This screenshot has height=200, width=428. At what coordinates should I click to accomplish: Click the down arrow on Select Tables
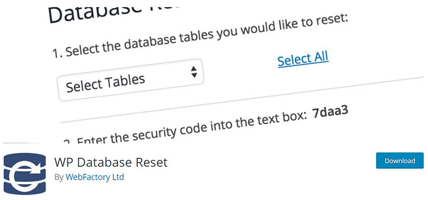(x=194, y=75)
